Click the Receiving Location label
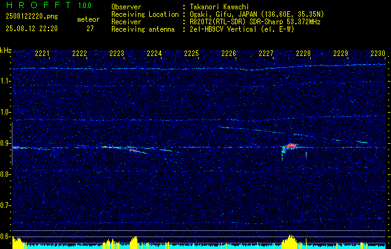 pos(145,14)
